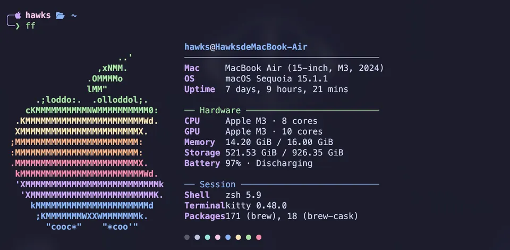
Task: Click the blue color dot
Action: 228,237
